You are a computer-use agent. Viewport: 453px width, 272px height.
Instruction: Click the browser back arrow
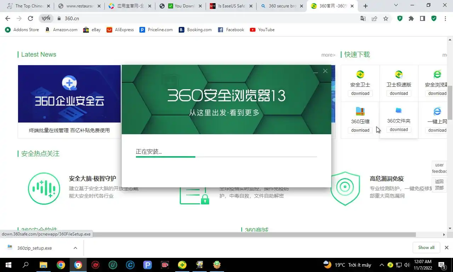(8, 18)
